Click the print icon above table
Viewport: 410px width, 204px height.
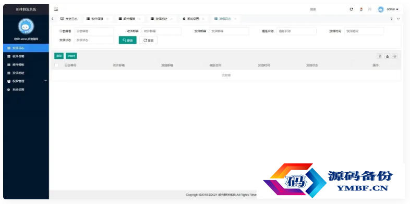[395, 56]
